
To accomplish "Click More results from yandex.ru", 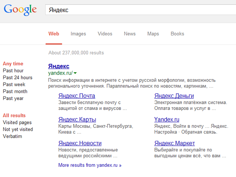I will coord(90,165).
